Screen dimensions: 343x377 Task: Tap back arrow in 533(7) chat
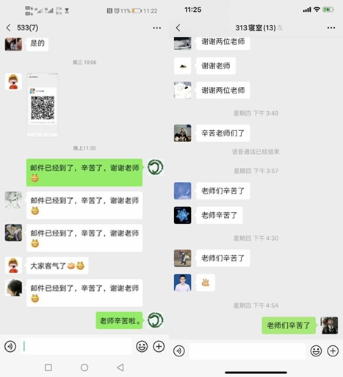point(8,28)
